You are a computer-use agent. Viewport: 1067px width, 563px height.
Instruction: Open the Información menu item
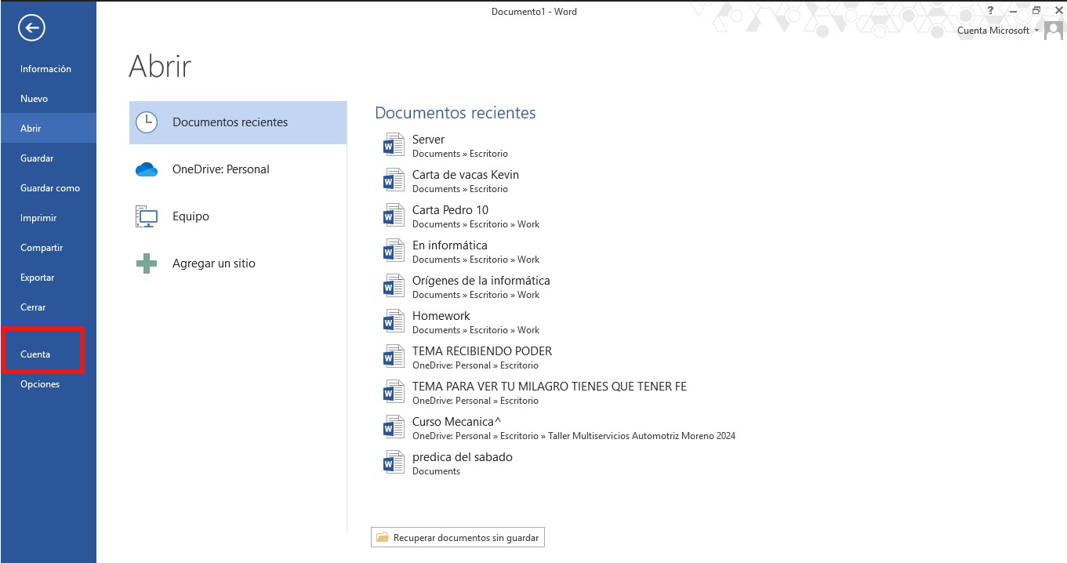[x=45, y=69]
